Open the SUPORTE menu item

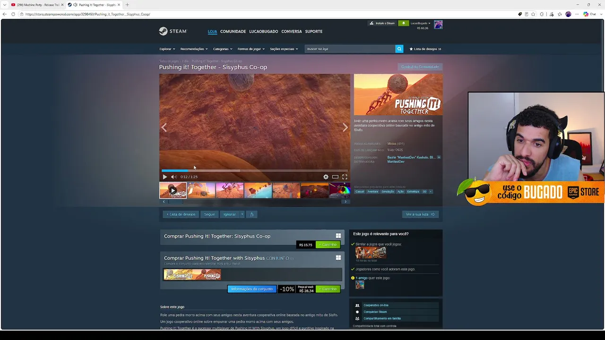(x=314, y=32)
